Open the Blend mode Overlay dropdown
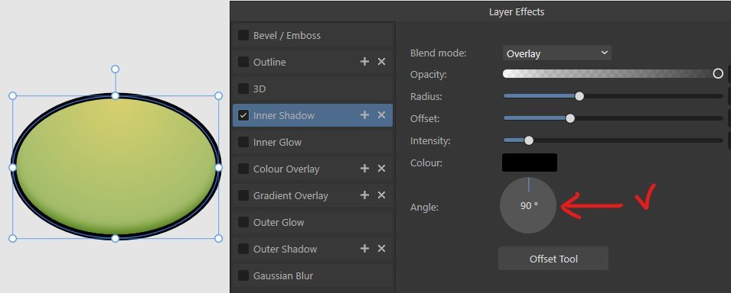Image resolution: width=731 pixels, height=293 pixels. (556, 53)
